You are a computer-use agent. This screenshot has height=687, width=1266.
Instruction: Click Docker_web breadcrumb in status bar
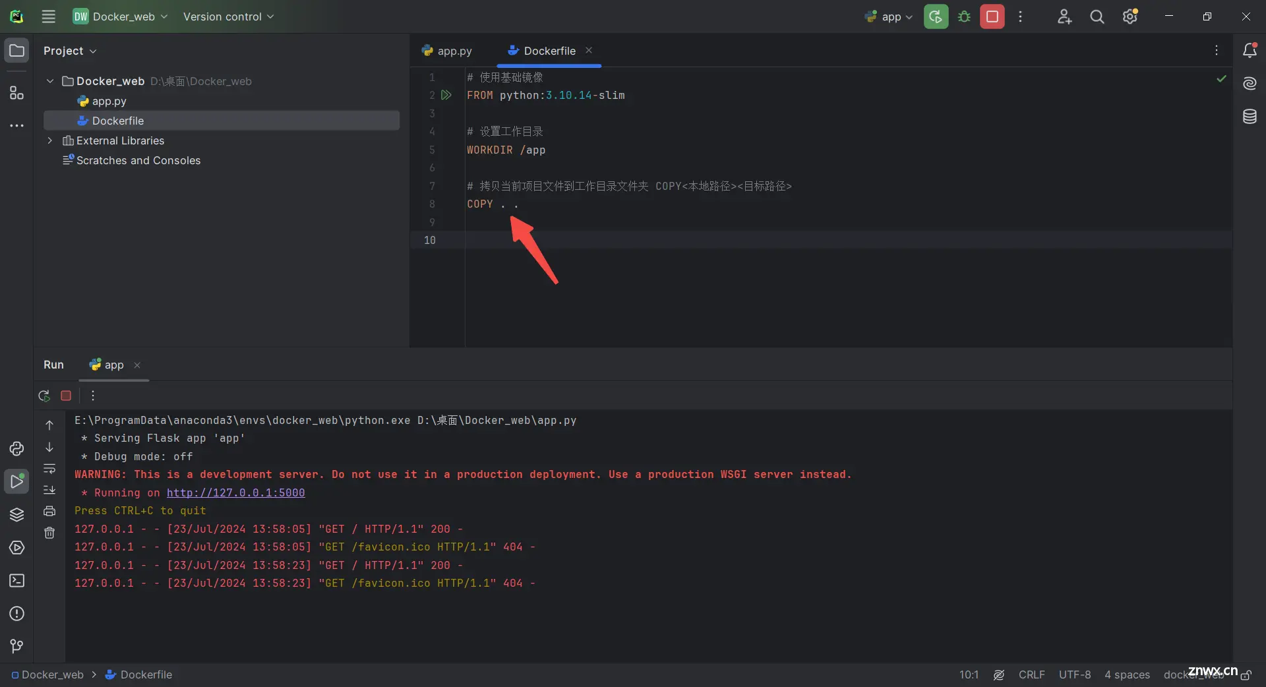47,674
